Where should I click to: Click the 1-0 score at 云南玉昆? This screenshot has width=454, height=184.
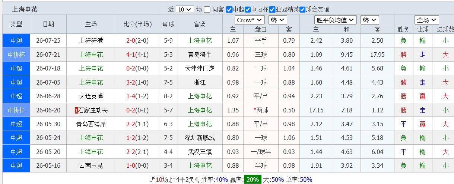point(130,165)
